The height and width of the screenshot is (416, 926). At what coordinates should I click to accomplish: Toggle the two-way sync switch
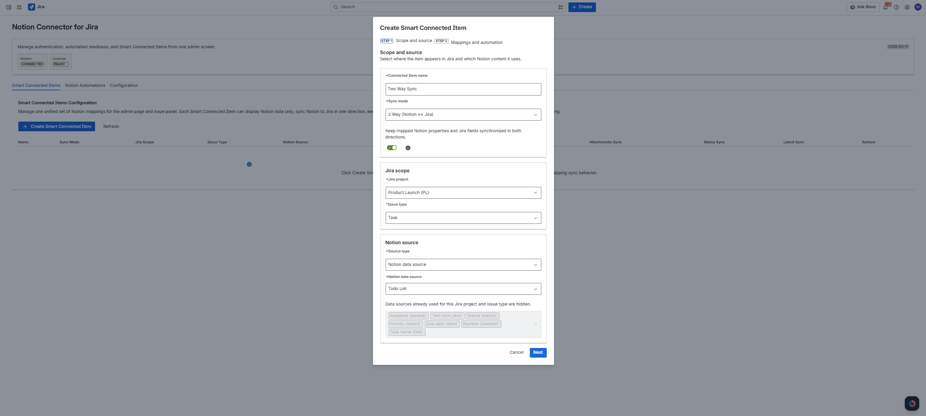392,148
